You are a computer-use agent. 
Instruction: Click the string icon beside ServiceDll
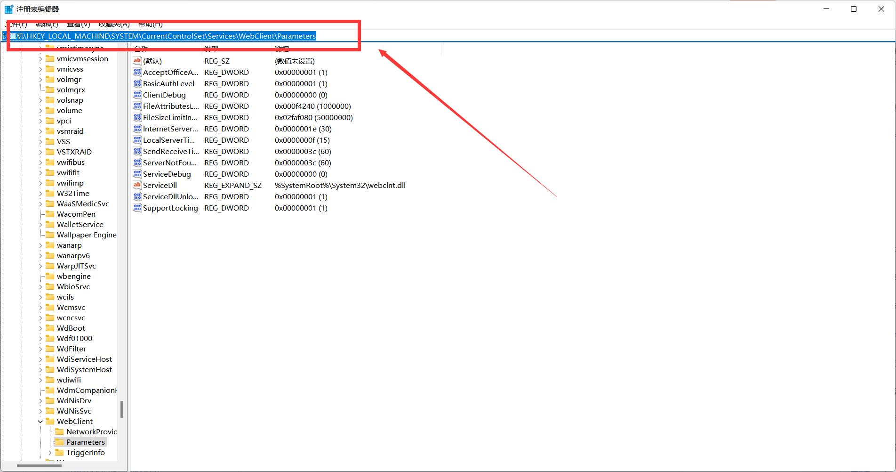click(x=137, y=185)
